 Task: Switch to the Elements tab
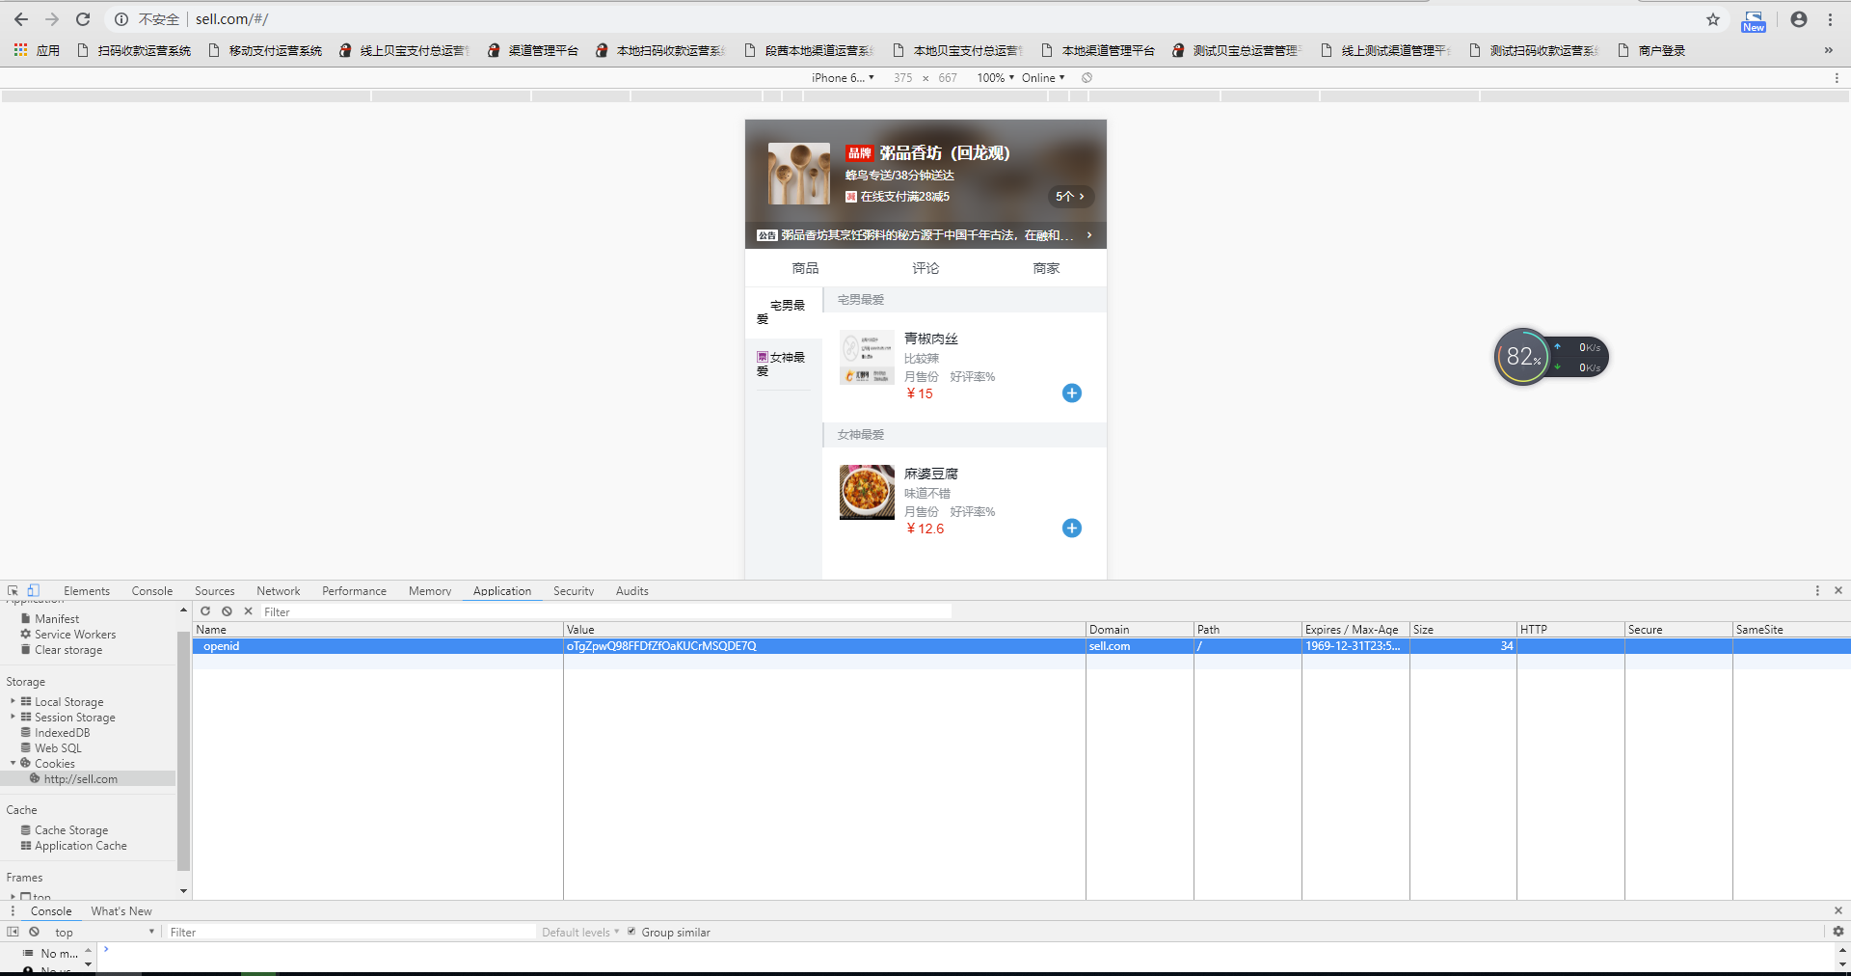(87, 591)
